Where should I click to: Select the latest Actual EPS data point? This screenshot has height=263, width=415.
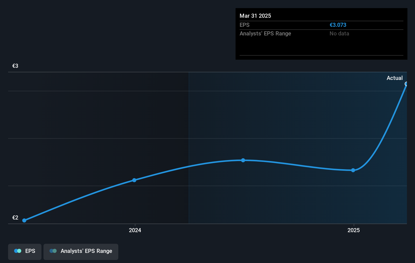(x=406, y=84)
